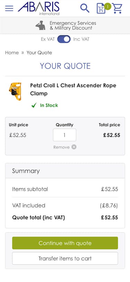Select the Ex VAT label

pos(47,39)
